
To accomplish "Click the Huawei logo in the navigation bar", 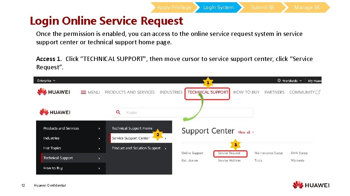I will pyautogui.click(x=54, y=92).
